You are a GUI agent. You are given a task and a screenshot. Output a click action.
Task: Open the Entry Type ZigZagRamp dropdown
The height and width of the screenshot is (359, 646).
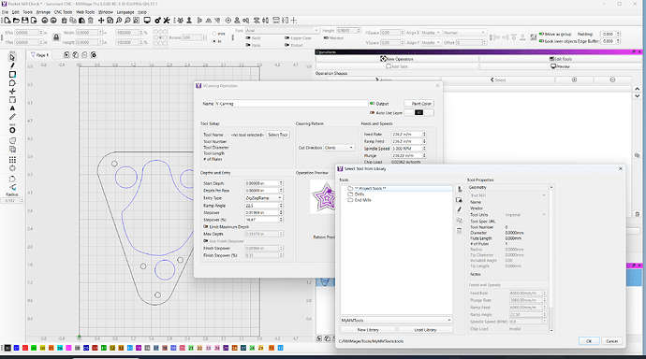pos(264,198)
